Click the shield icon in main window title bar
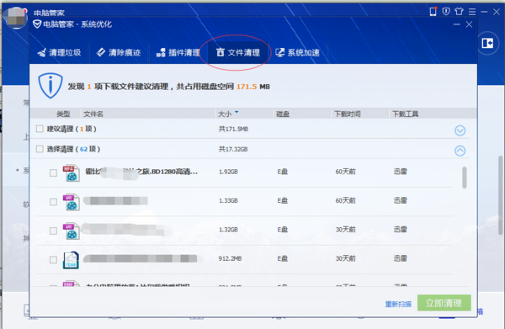 [446, 12]
